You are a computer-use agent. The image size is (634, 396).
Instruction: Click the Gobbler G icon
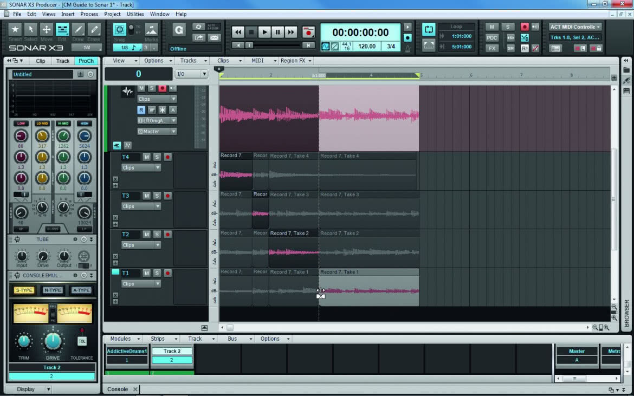[179, 29]
